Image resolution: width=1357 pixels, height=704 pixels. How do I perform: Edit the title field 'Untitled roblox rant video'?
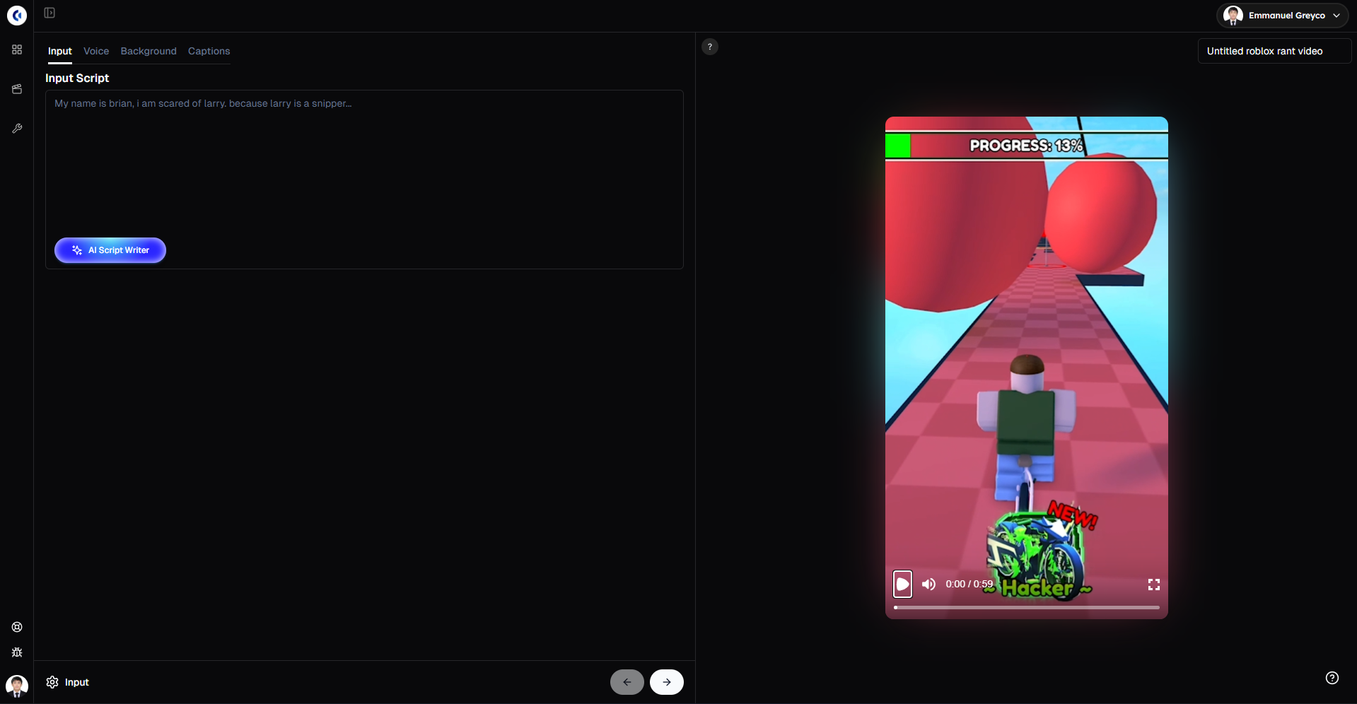click(1274, 51)
